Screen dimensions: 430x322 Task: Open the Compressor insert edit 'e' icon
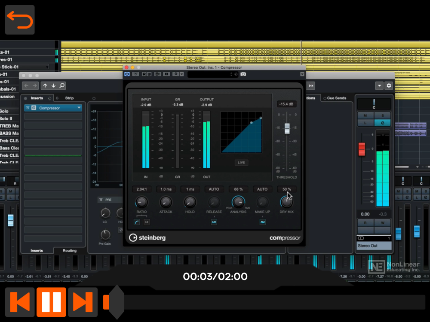click(34, 108)
